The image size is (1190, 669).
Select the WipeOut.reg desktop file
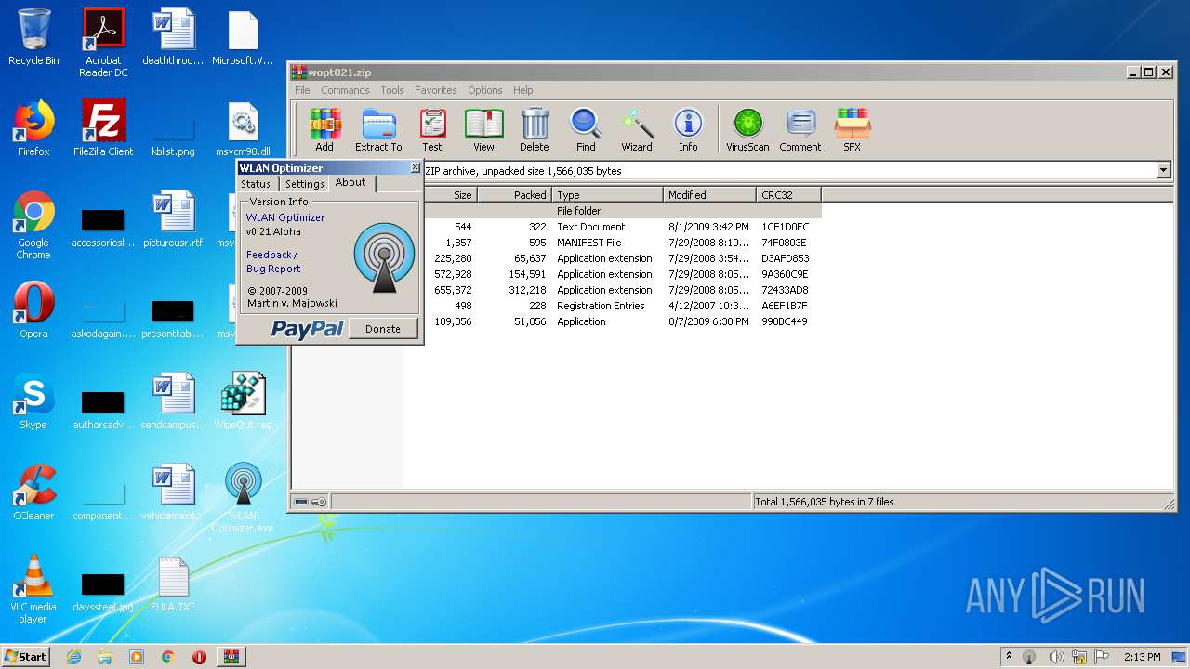243,401
